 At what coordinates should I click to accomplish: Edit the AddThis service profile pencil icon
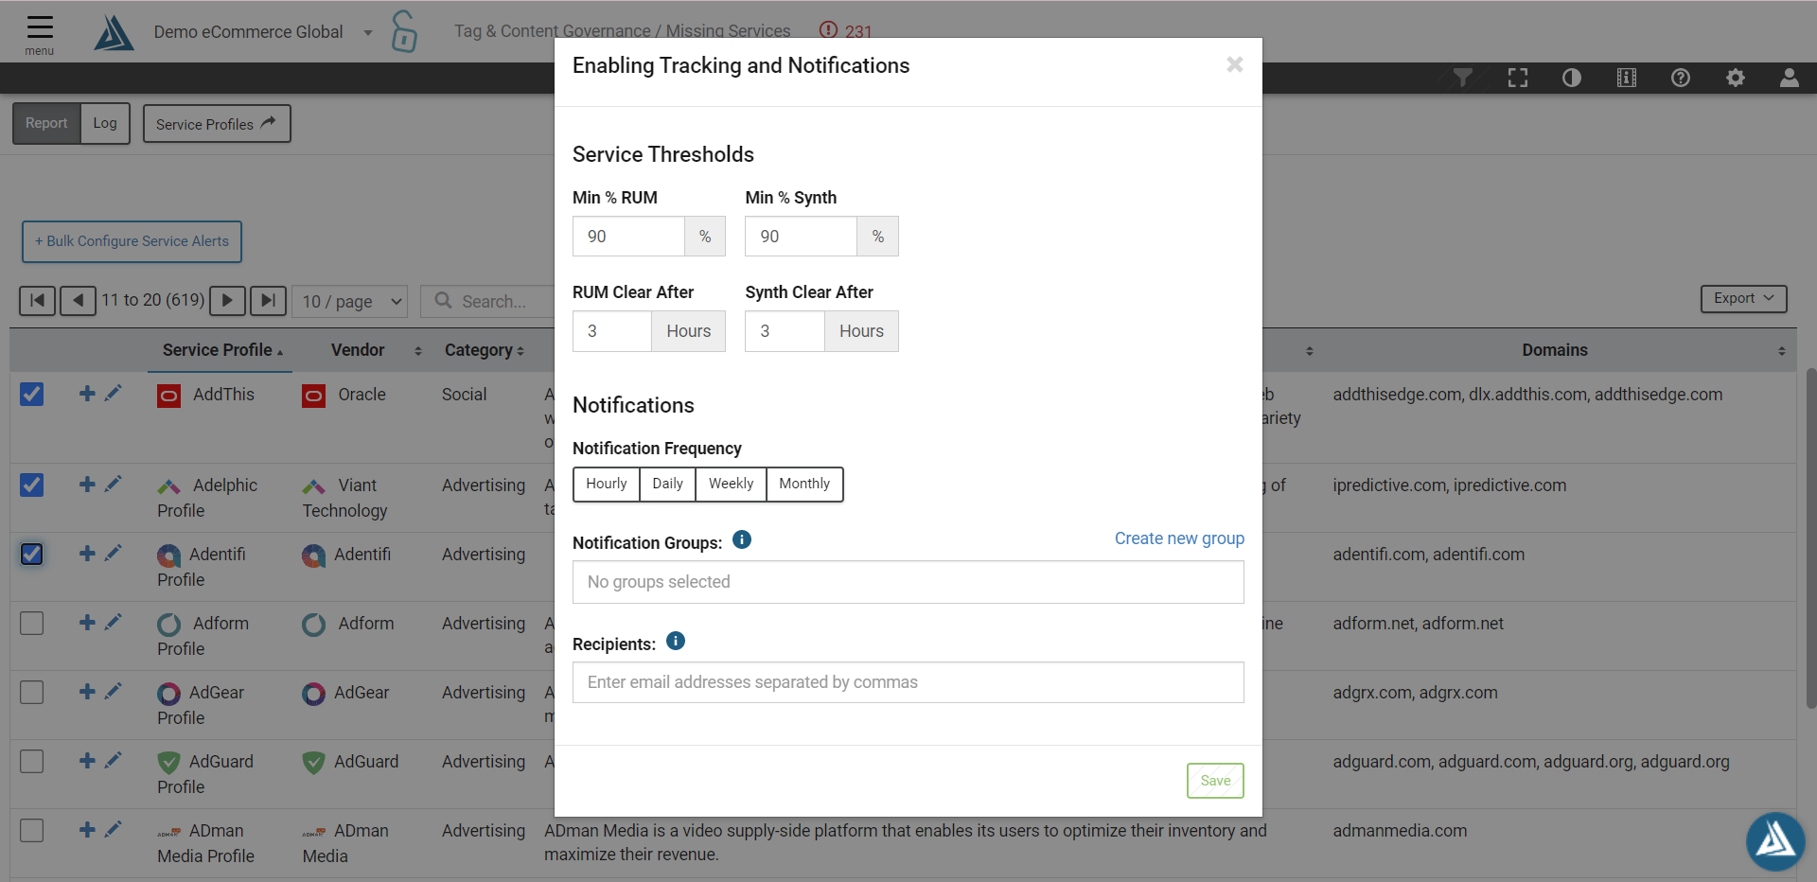pos(114,394)
